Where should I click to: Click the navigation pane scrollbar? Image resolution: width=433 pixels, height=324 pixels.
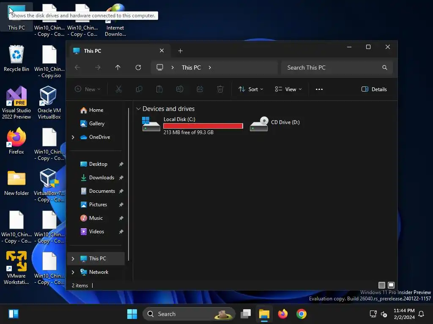[129, 185]
